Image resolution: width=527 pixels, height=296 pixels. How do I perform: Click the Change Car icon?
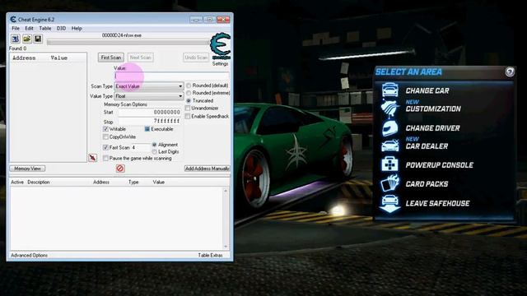click(389, 90)
